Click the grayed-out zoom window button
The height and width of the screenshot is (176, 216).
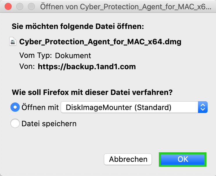pyautogui.click(x=31, y=6)
